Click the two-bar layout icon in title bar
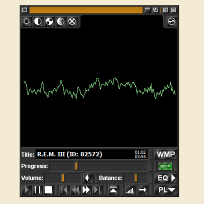This screenshot has width=204, height=204. point(174,10)
